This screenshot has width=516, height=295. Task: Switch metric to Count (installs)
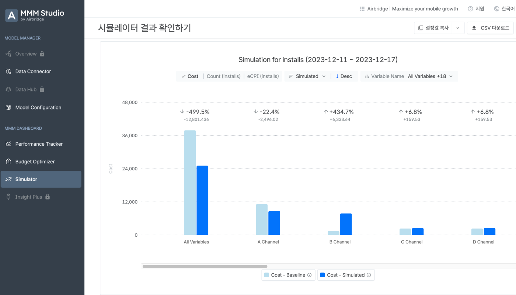[x=223, y=76]
